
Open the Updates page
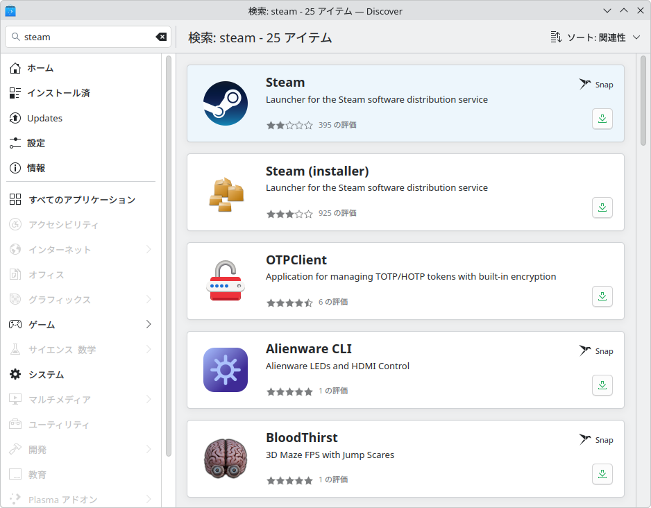pyautogui.click(x=81, y=118)
